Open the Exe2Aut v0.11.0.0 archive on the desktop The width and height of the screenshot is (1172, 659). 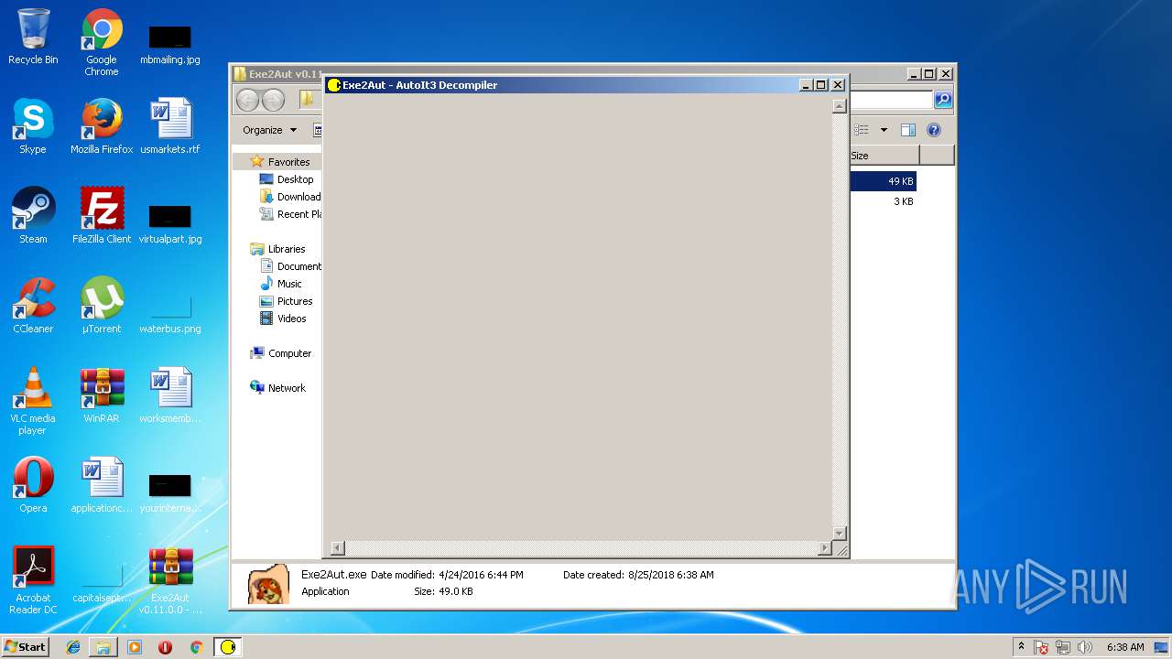[x=170, y=580]
